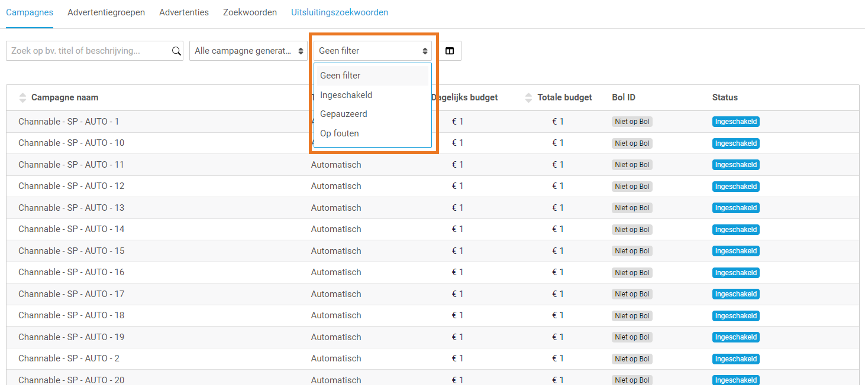Viewport: 865px width, 385px height.
Task: Click Automatisch type in AUTO - 17 row
Action: point(336,294)
